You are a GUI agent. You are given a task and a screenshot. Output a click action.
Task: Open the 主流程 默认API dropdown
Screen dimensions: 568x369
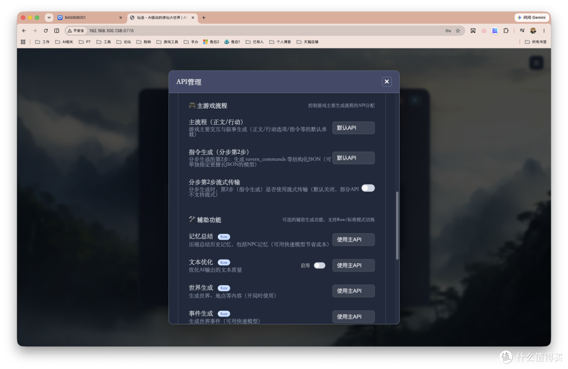pyautogui.click(x=353, y=127)
